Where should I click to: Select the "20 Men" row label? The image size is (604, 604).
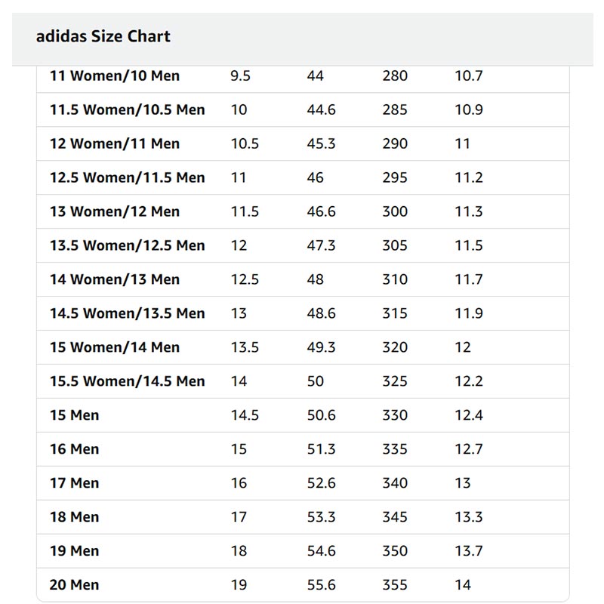(x=75, y=585)
